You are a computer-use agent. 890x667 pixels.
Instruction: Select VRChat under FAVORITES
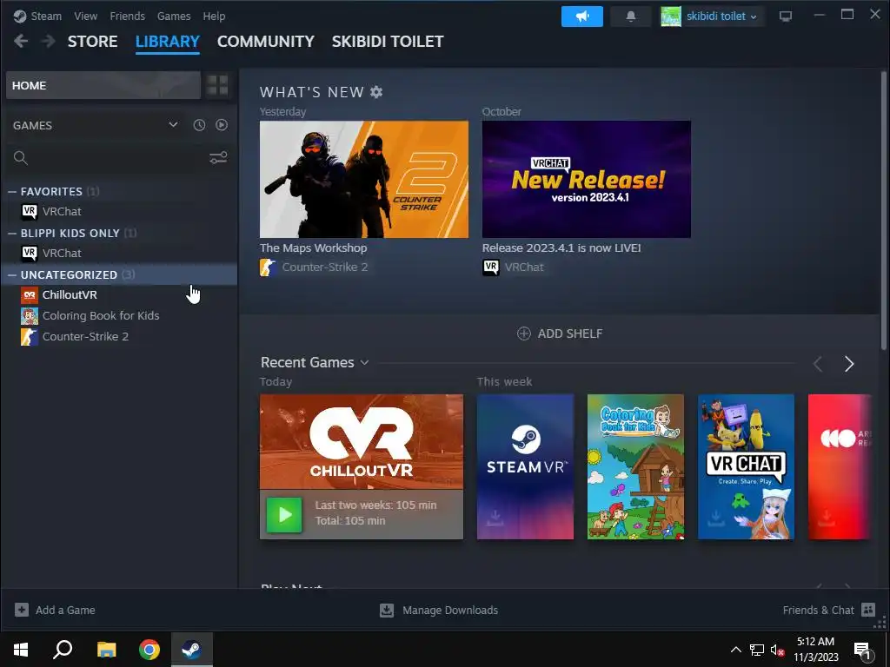pos(62,212)
